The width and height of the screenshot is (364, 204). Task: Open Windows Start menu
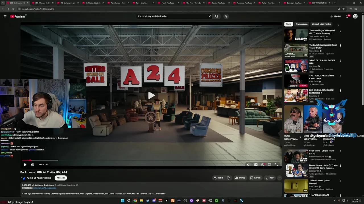click(x=123, y=201)
